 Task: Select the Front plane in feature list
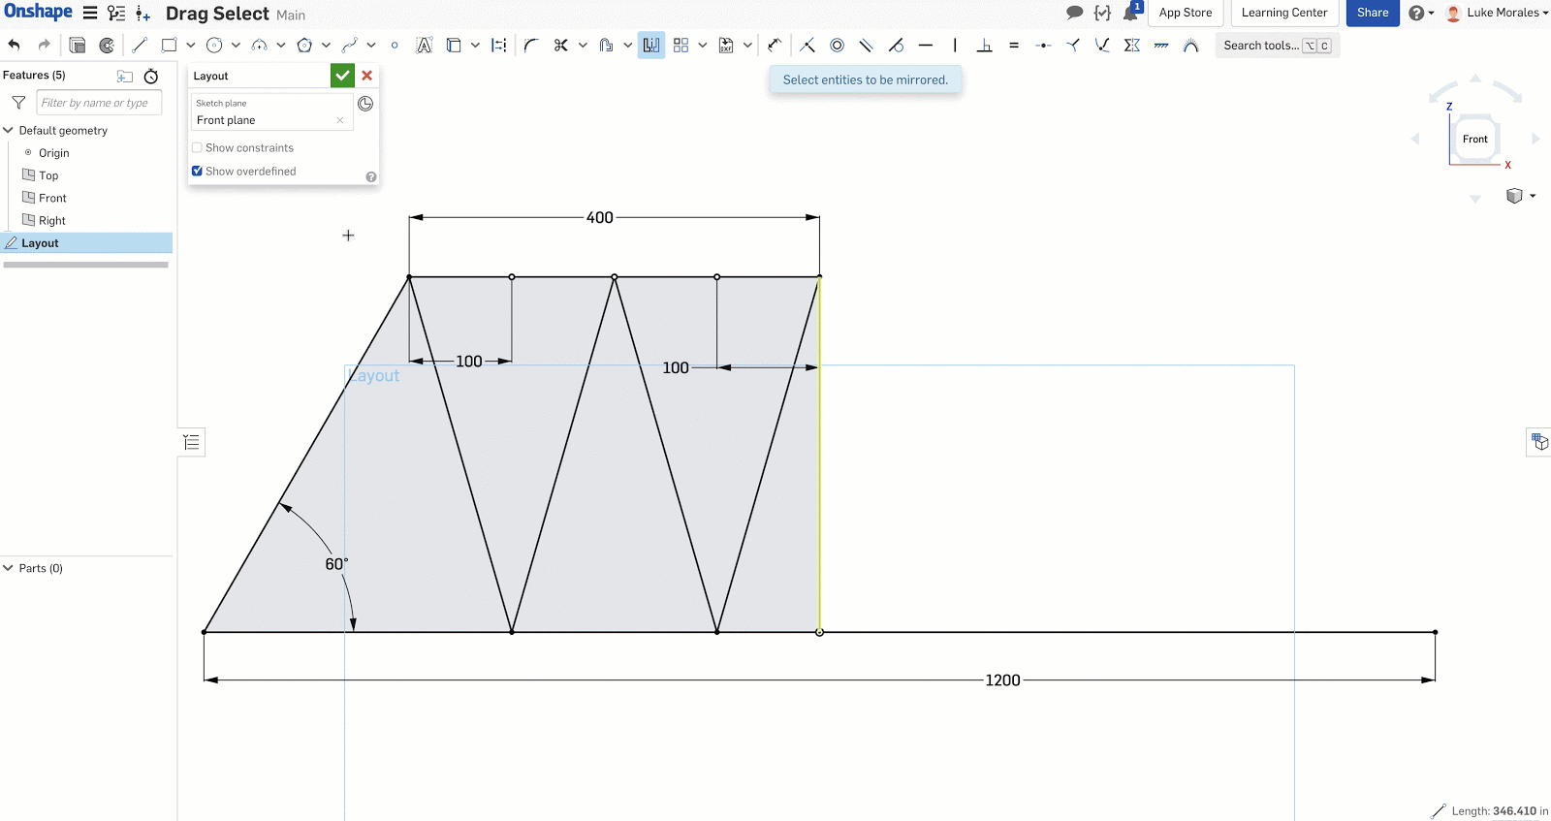tap(52, 198)
